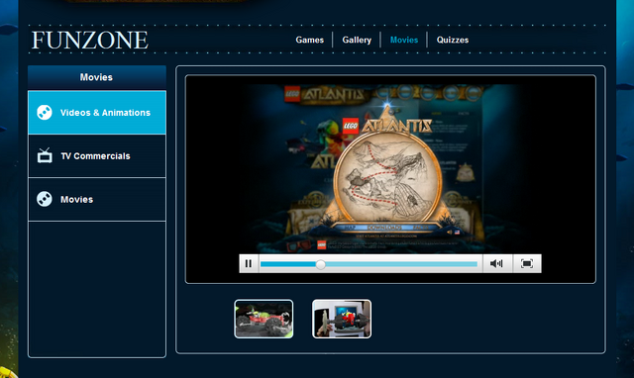The width and height of the screenshot is (634, 378).
Task: Choose the Movies sidebar item
Action: (97, 200)
